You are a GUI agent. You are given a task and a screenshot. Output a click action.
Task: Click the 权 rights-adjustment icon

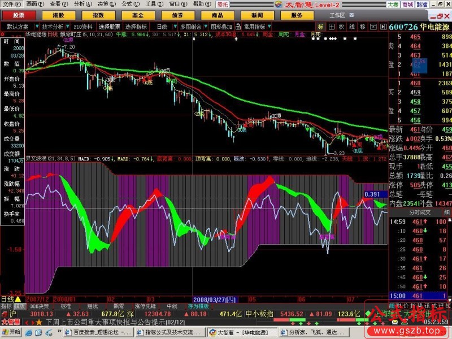341,27
